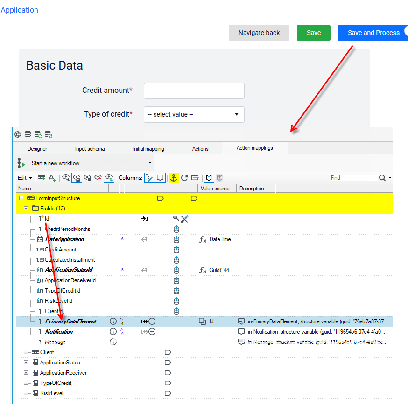Toggle the tree edit column button
The width and height of the screenshot is (408, 405).
pos(149,178)
